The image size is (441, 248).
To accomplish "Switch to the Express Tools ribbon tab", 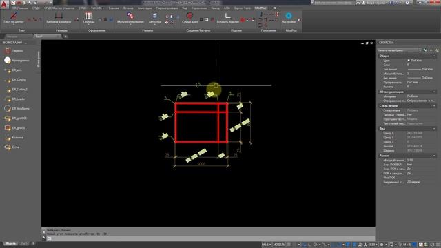I will [x=243, y=8].
